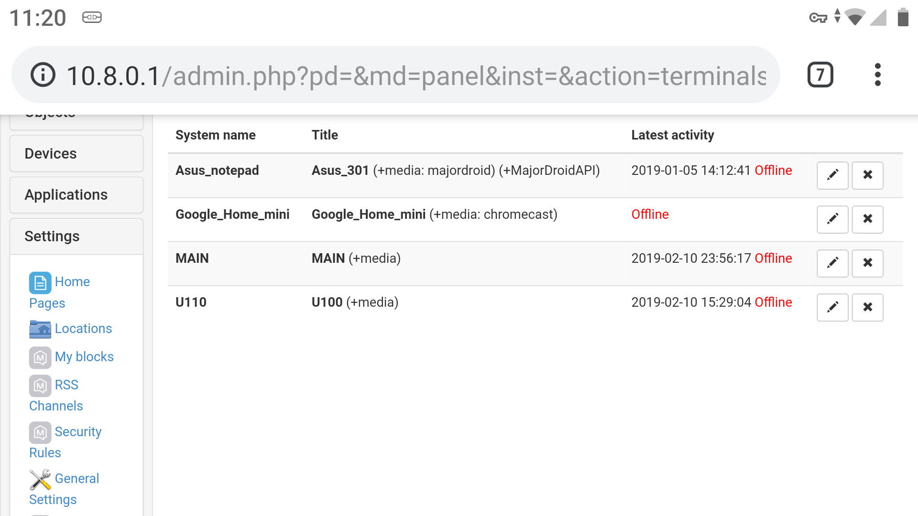Edit the U110 terminal

(832, 307)
